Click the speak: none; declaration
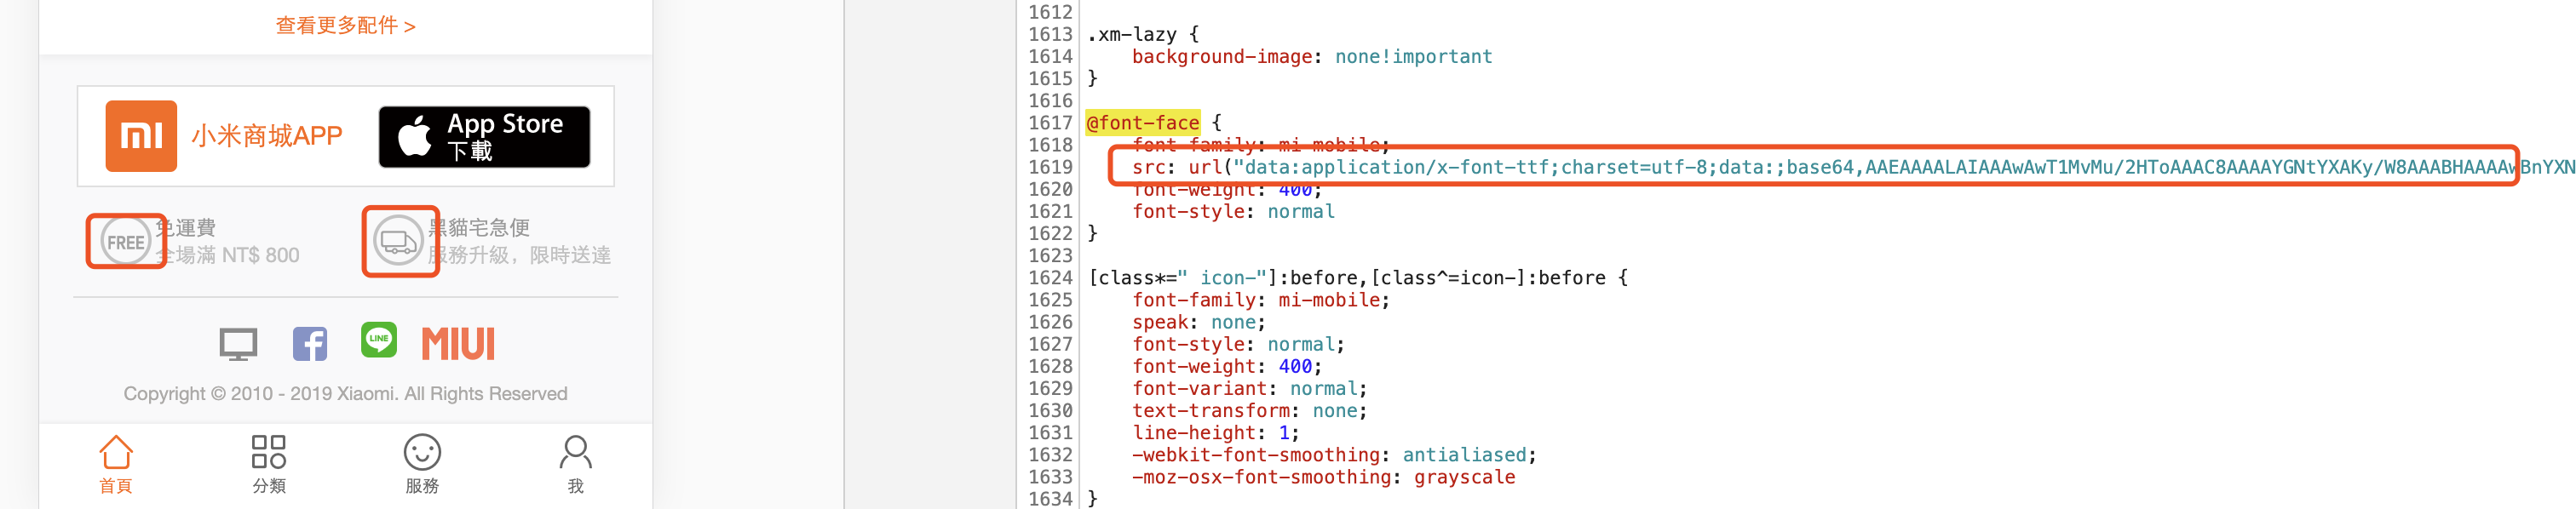Image resolution: width=2576 pixels, height=509 pixels. (x=1199, y=322)
